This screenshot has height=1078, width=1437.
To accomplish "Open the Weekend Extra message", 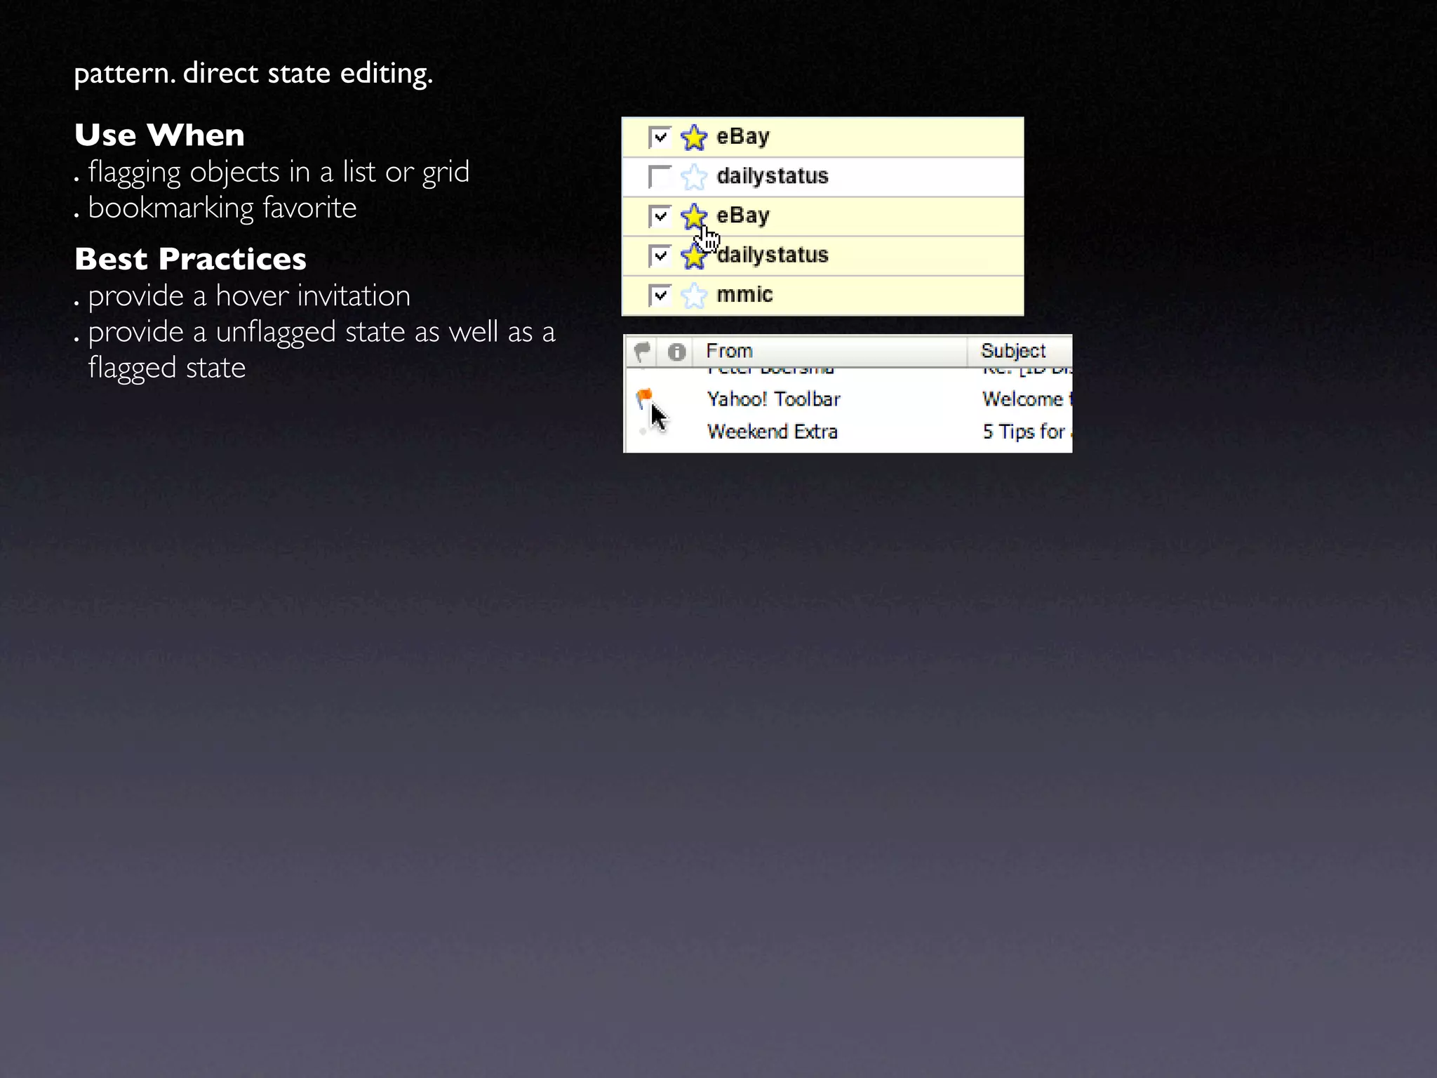I will tap(772, 432).
